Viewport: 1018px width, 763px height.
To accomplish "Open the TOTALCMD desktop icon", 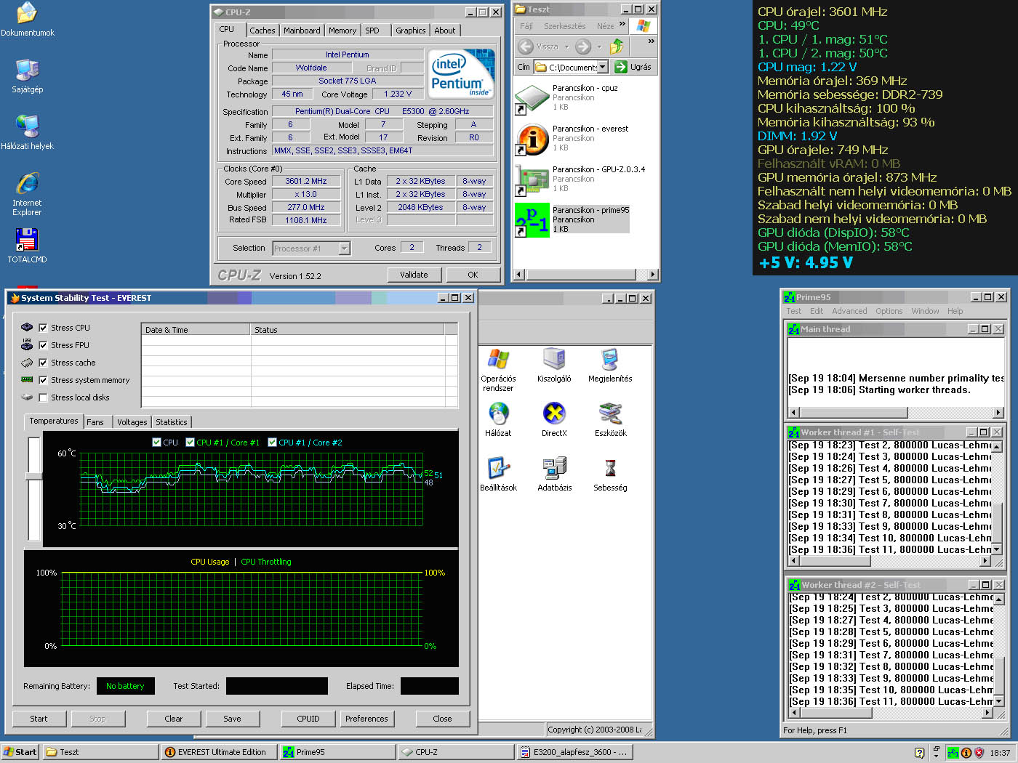I will [27, 241].
